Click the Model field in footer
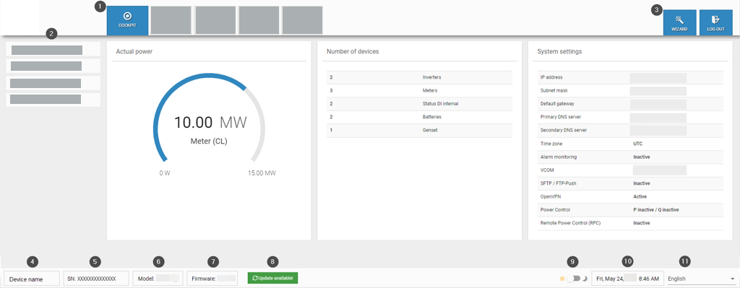Image resolution: width=740 pixels, height=288 pixels. click(x=158, y=279)
